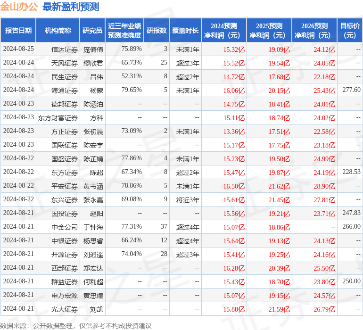Click target price 266.00
This screenshot has height=330, width=363.
tap(351, 226)
